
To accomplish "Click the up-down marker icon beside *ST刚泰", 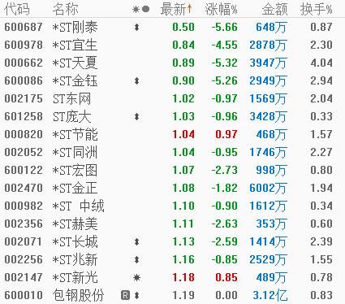I will [x=136, y=27].
